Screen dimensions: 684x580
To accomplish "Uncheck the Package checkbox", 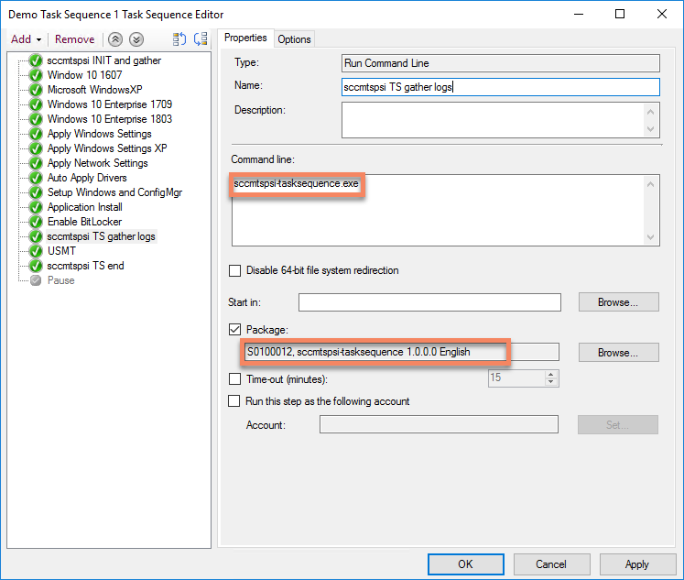I will [x=235, y=329].
